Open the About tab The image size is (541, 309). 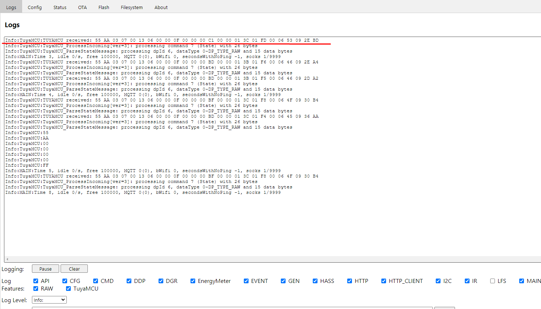pyautogui.click(x=161, y=7)
